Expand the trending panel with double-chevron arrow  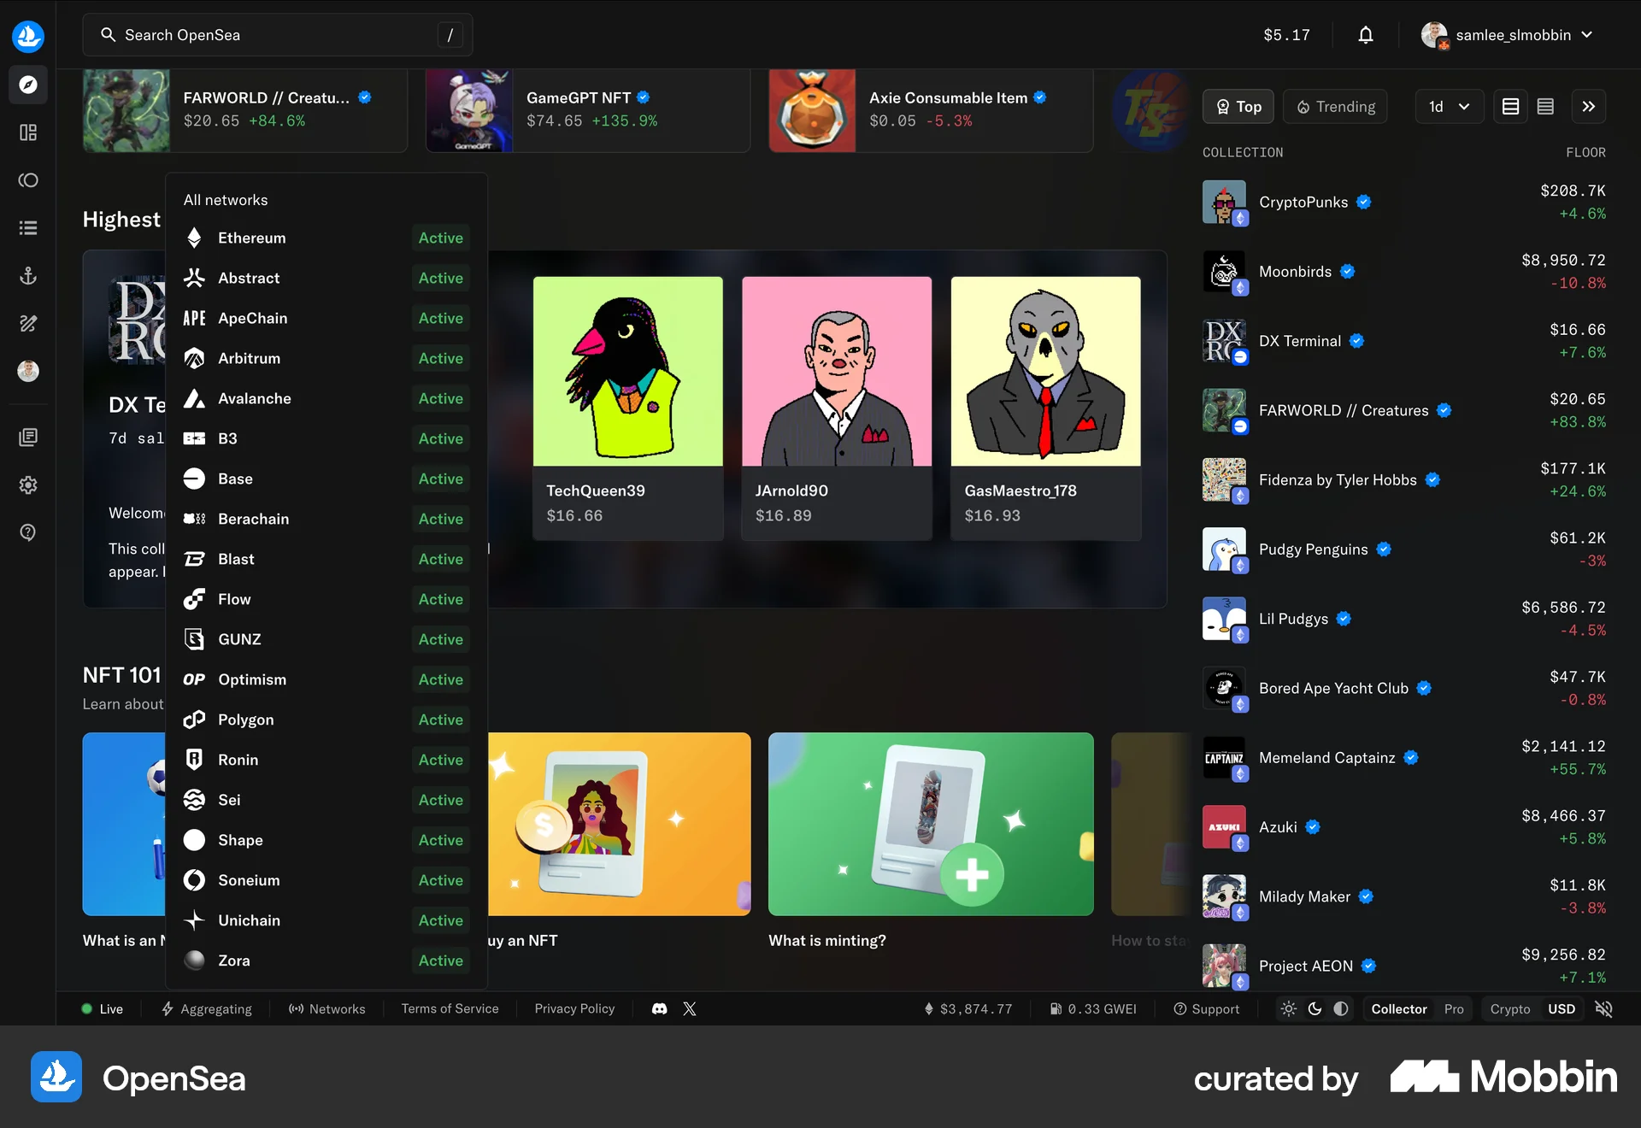coord(1588,106)
